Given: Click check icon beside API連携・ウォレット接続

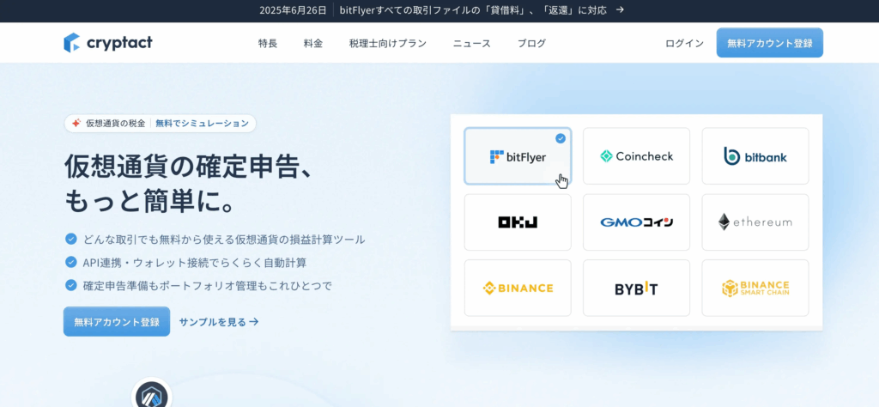Looking at the screenshot, I should pyautogui.click(x=70, y=262).
